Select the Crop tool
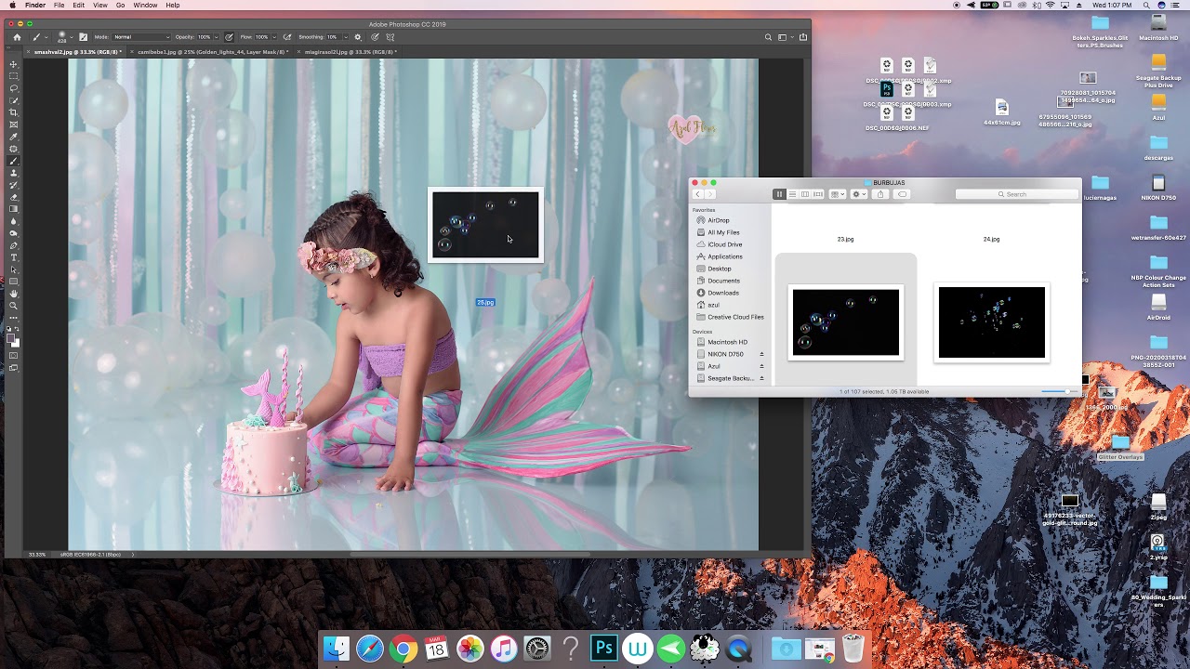Image resolution: width=1190 pixels, height=669 pixels. pos(14,111)
